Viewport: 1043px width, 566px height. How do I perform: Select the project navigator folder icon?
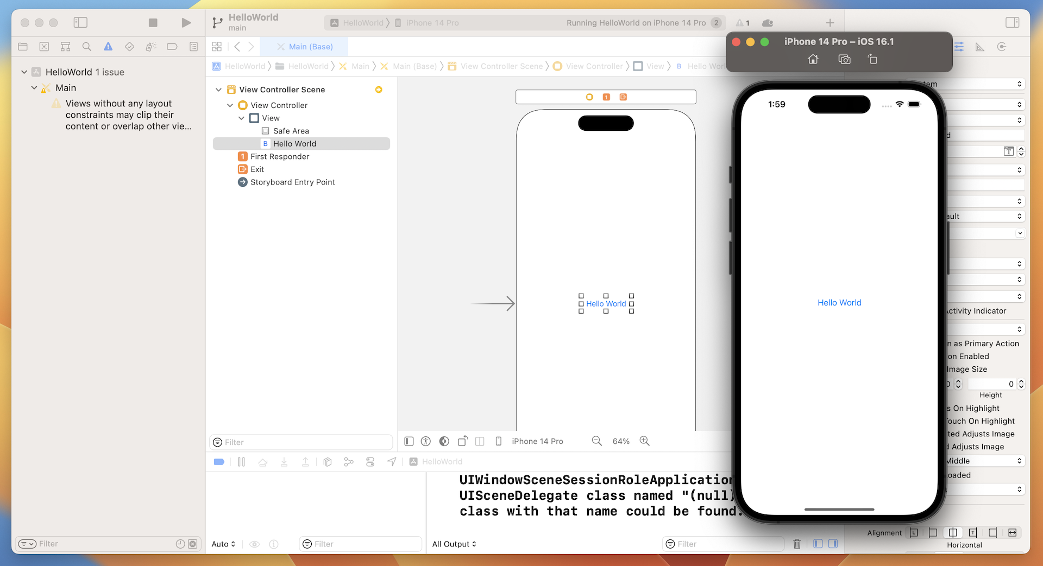coord(23,47)
